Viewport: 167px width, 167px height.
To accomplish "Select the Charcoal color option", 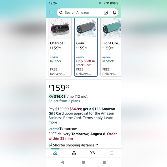I will pos(60,47).
